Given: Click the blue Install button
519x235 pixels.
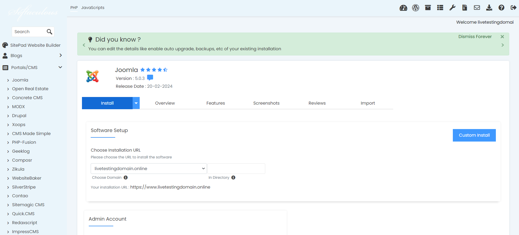Looking at the screenshot, I should tap(107, 103).
